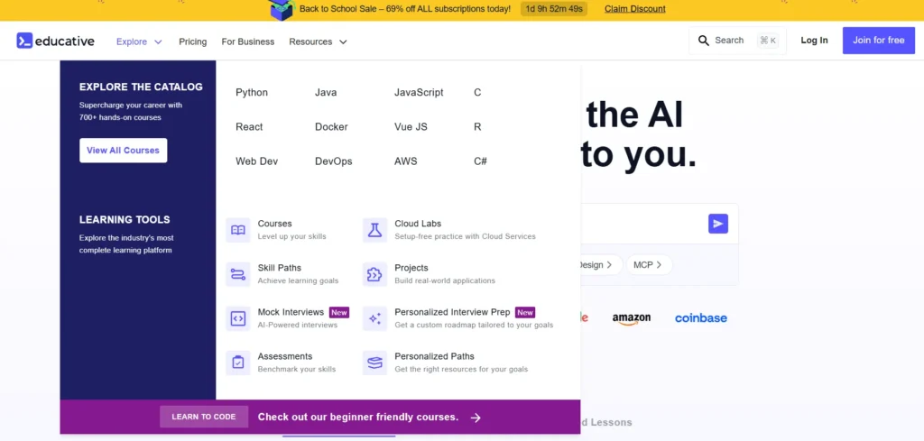Expand the Resources dropdown menu
This screenshot has height=441, width=924.
(318, 41)
